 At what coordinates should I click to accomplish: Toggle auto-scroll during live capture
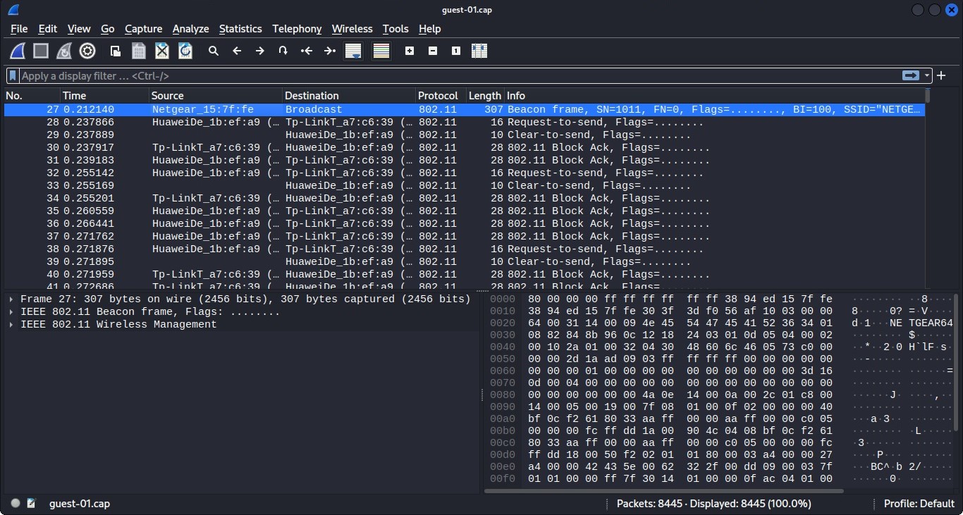point(353,51)
